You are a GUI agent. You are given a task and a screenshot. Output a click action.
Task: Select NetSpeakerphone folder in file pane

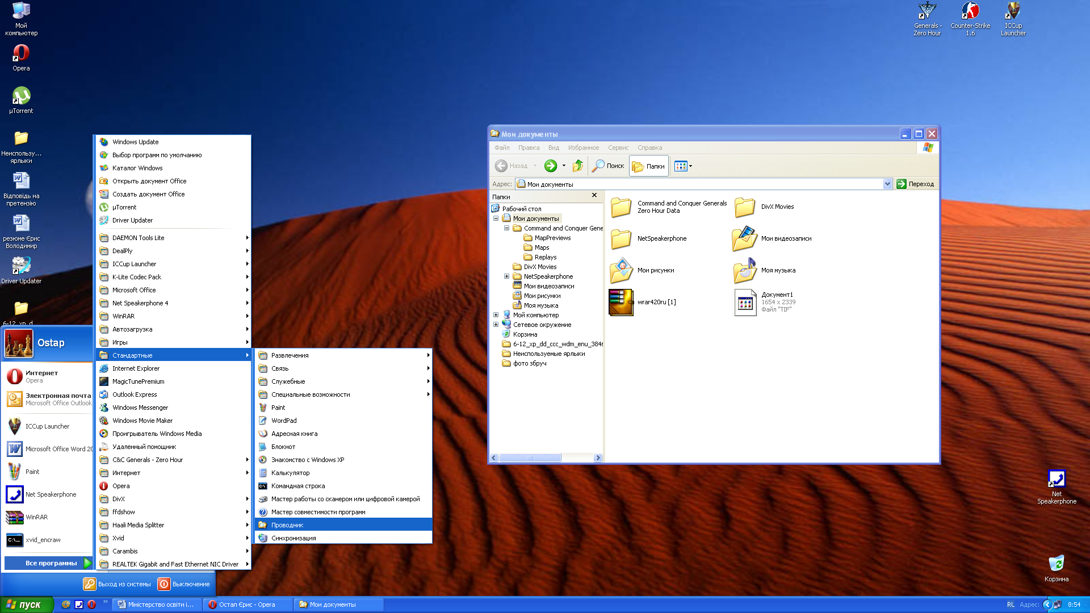(x=621, y=239)
